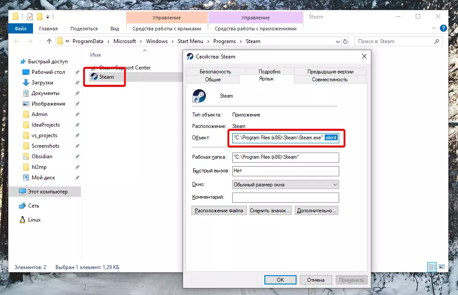Click the Быстрый вызов field

pyautogui.click(x=286, y=171)
